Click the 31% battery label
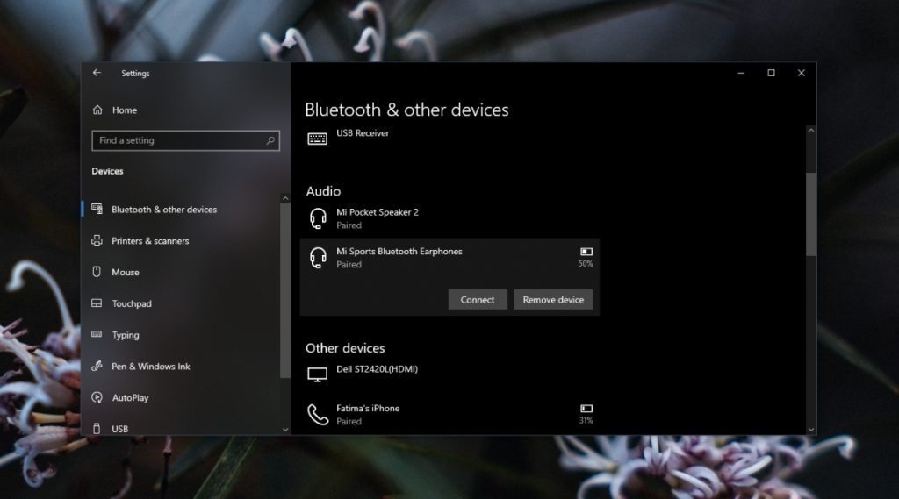 [x=586, y=421]
